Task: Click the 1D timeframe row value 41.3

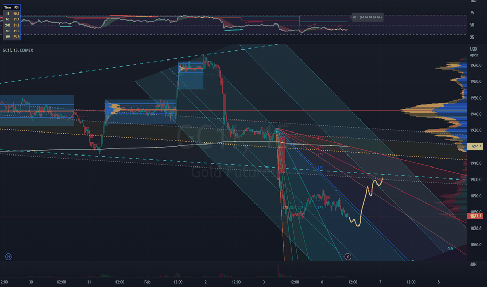Action: tap(16, 31)
